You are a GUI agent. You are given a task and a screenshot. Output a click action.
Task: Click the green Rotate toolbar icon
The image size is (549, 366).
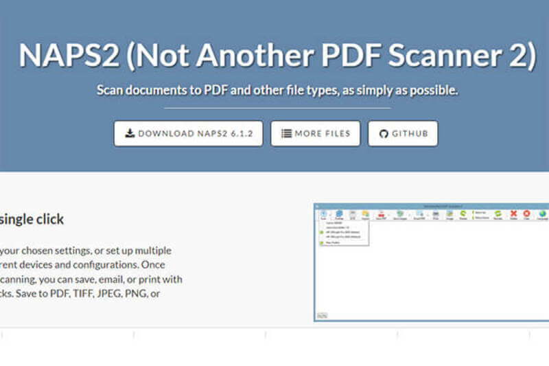(463, 215)
